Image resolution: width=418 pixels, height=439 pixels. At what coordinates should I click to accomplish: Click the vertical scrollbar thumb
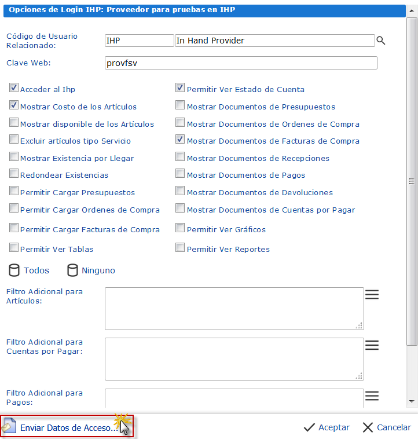click(x=412, y=181)
